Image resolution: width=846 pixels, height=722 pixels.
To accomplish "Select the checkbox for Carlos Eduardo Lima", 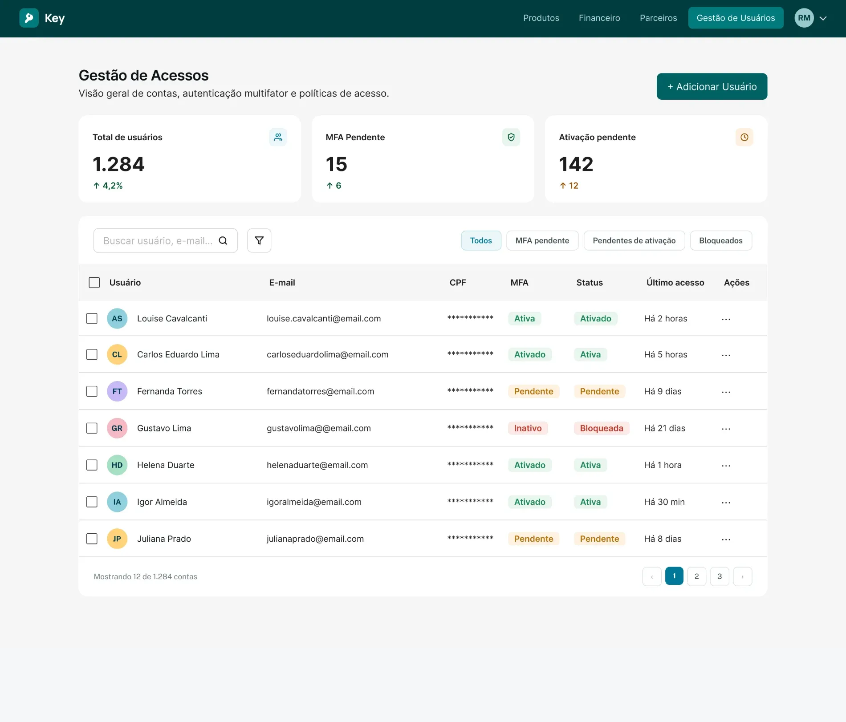I will coord(92,354).
